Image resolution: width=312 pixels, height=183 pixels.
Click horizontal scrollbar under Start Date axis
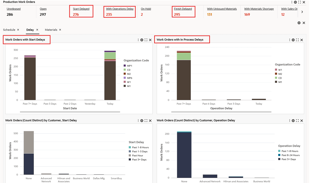pyautogui.click(x=70, y=112)
